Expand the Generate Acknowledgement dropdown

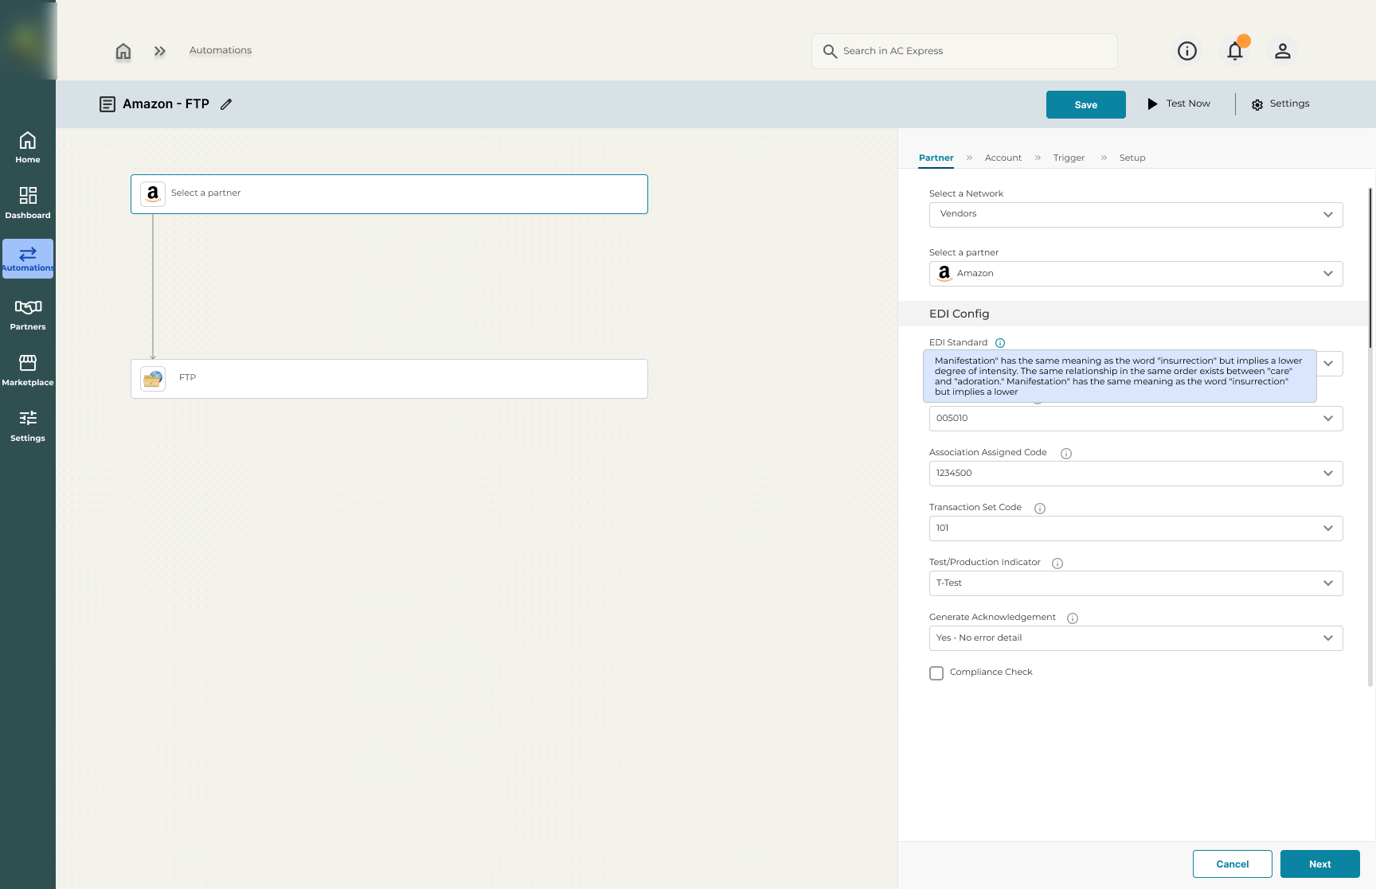(x=1136, y=638)
